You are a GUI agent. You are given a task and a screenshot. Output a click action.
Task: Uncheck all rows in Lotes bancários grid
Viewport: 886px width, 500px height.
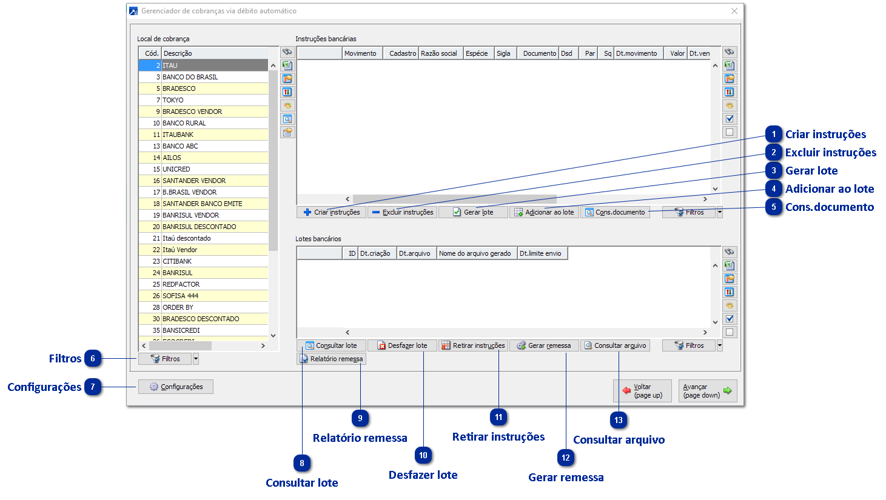tap(730, 332)
